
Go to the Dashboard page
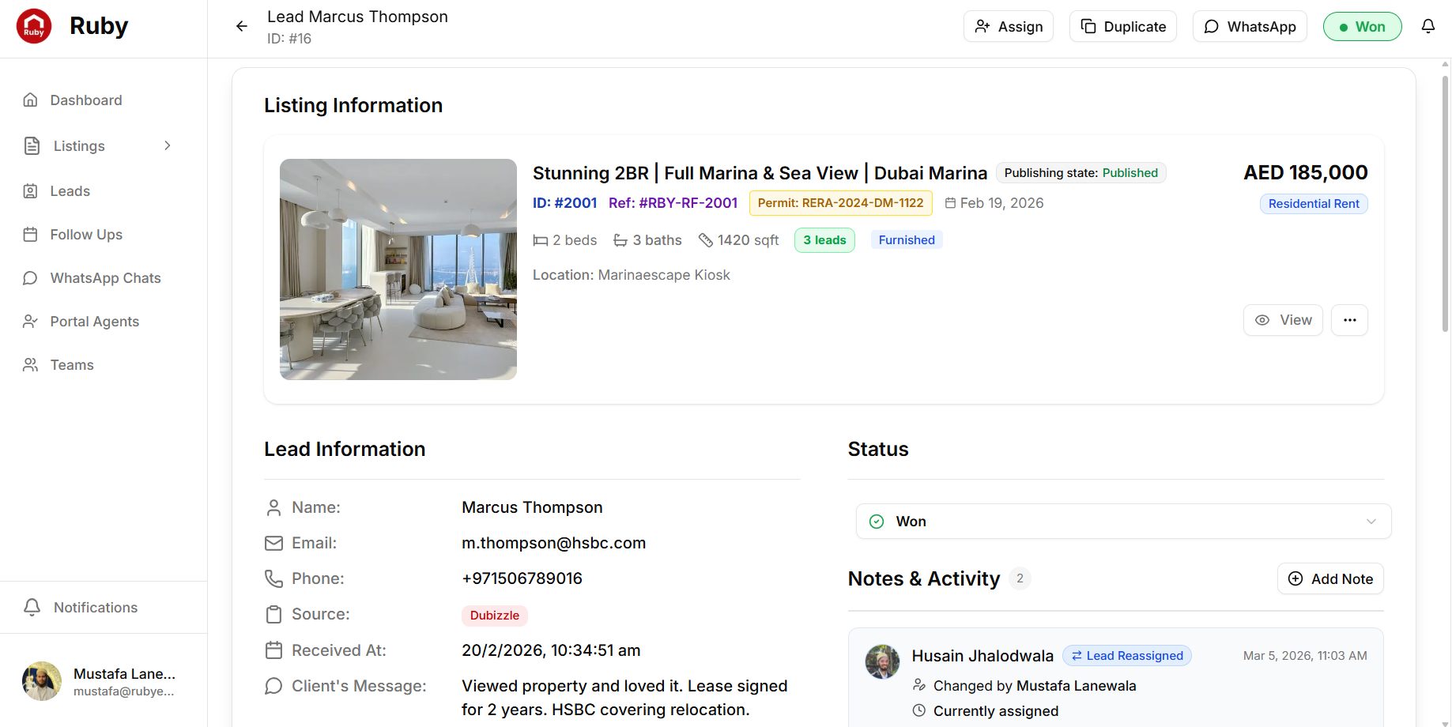[x=86, y=100]
